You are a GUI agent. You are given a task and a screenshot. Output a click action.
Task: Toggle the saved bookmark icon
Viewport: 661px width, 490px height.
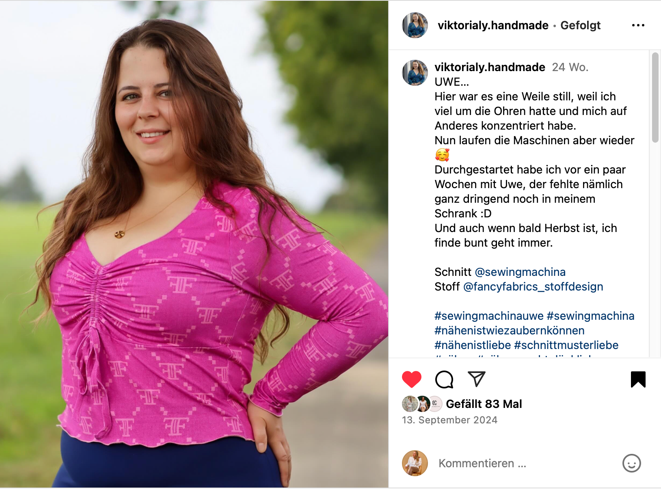point(638,379)
